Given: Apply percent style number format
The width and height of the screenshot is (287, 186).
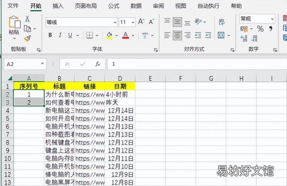Looking at the screenshot, I should 260,29.
